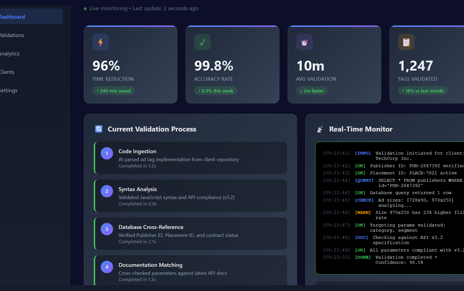Click the clipboard Tags Validated icon
Viewport: 464px width, 291px height.
pyautogui.click(x=406, y=42)
